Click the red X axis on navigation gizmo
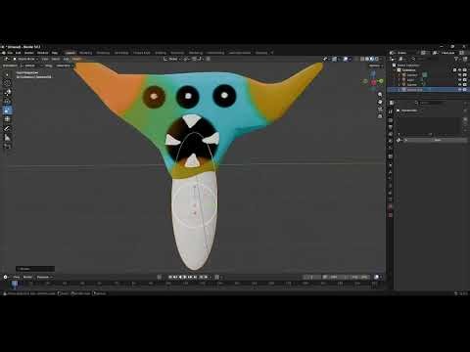 tap(373, 83)
